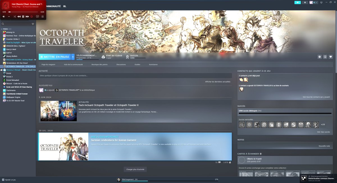Open Dead by Daylight library entry
Image resolution: width=337 pixels, height=183 pixels.
[x=19, y=42]
